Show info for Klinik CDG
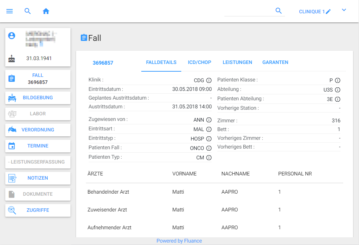This screenshot has width=359, height=245. pyautogui.click(x=209, y=80)
